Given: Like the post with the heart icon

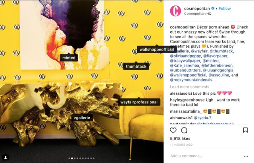Looking at the screenshot, I should pyautogui.click(x=173, y=130).
